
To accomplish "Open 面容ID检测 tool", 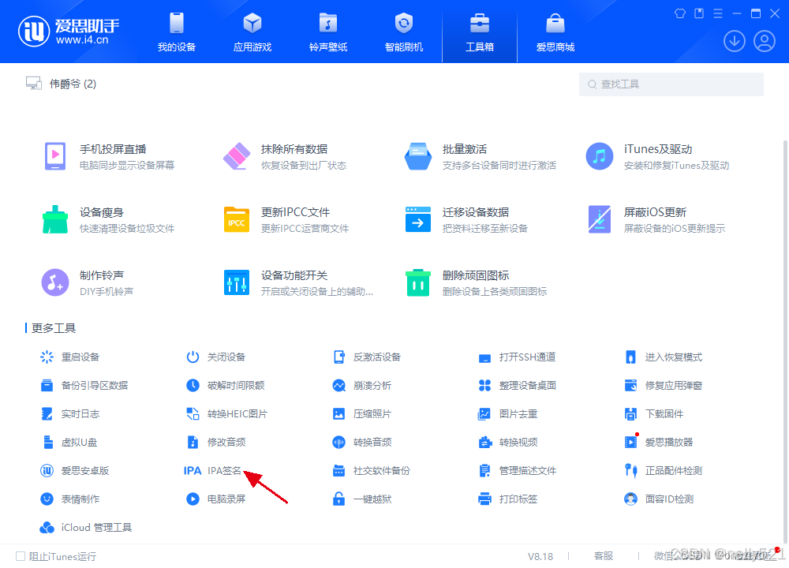I will click(659, 499).
